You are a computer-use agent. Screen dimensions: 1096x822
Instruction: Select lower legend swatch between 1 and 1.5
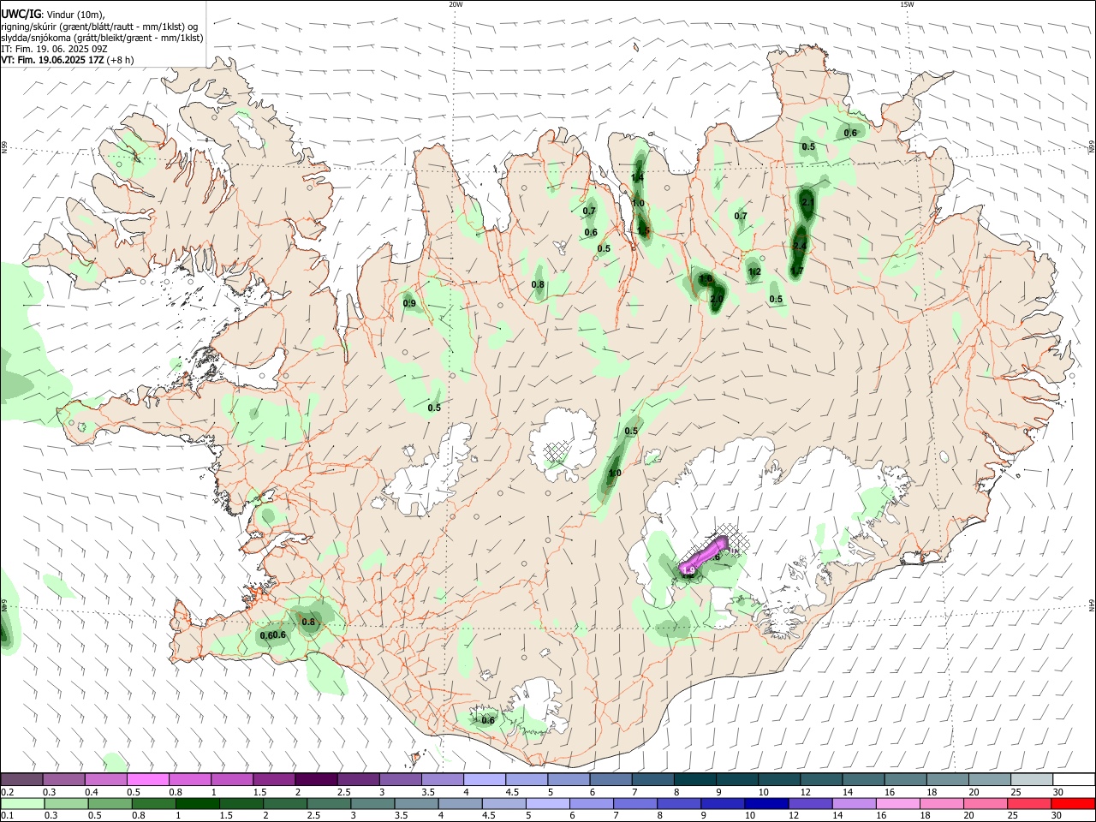point(197,803)
